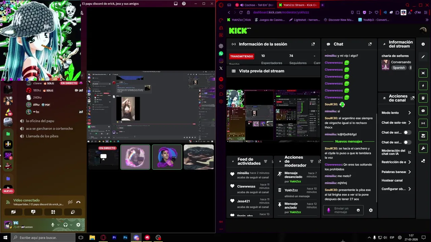Open YouMp3 - Convert... bookmark

point(373,20)
